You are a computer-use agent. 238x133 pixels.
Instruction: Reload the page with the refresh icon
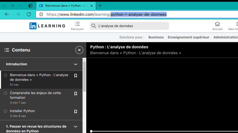(x=29, y=14)
